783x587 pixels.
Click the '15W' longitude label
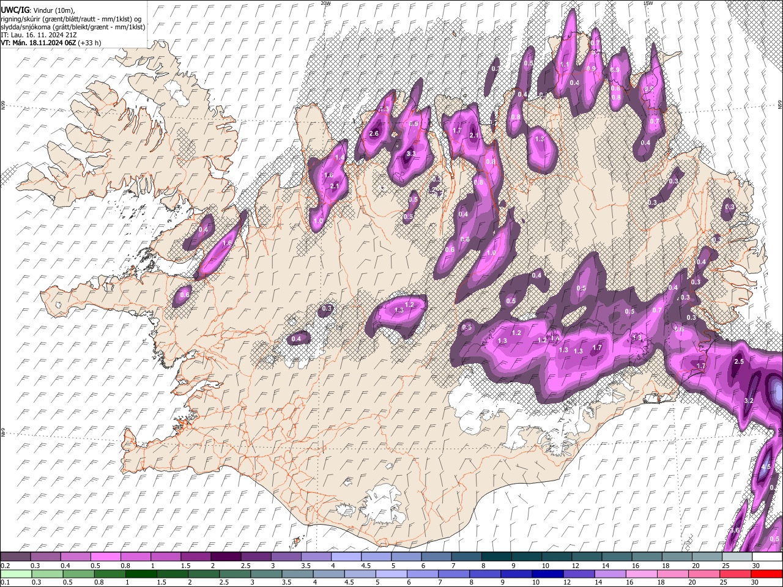pyautogui.click(x=647, y=3)
